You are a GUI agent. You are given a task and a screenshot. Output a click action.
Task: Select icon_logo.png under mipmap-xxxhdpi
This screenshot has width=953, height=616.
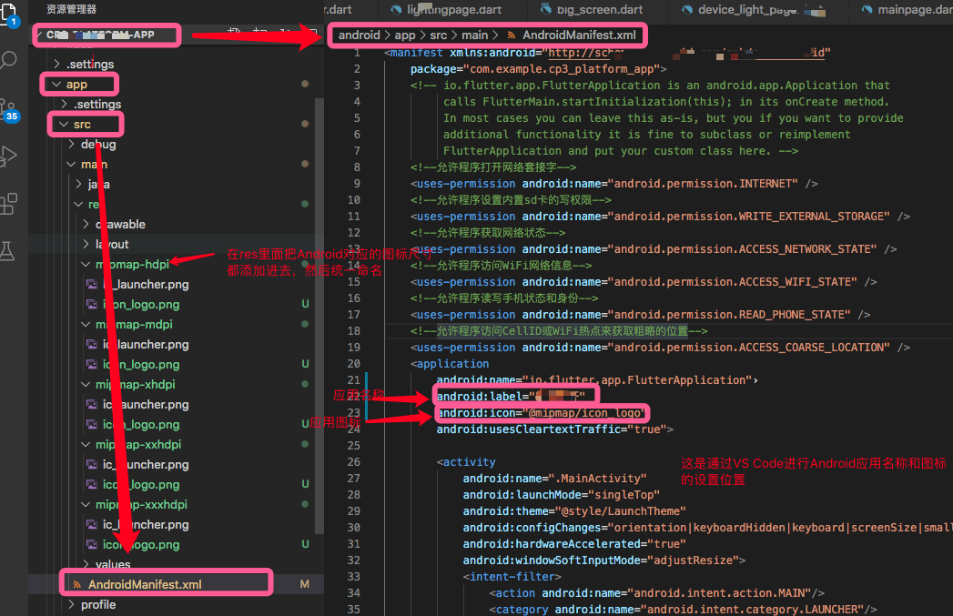[141, 545]
